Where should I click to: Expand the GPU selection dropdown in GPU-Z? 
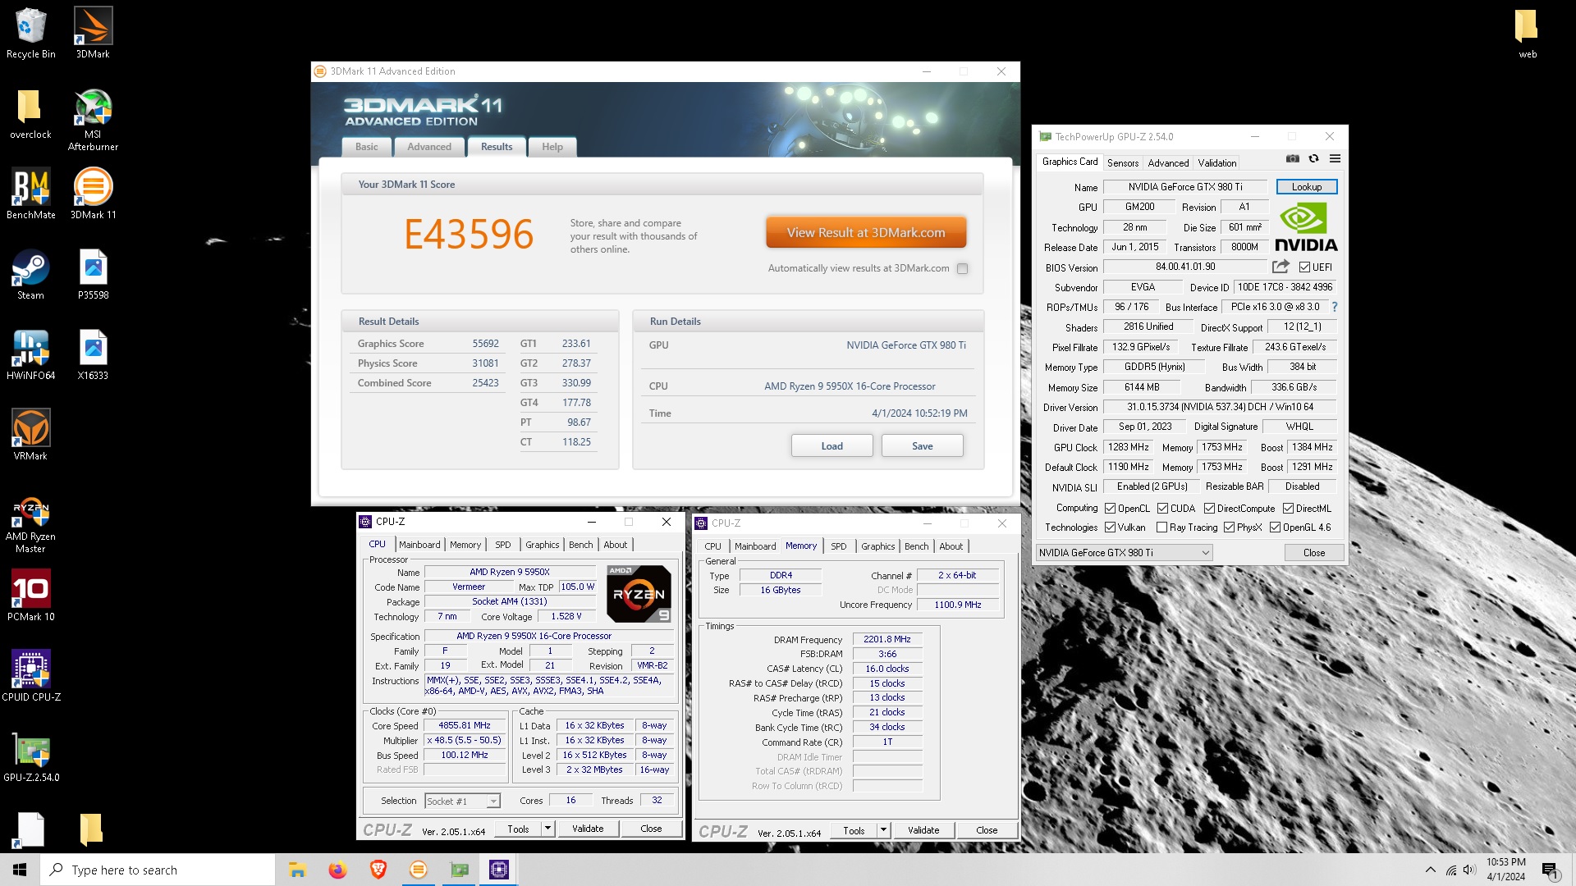1205,553
